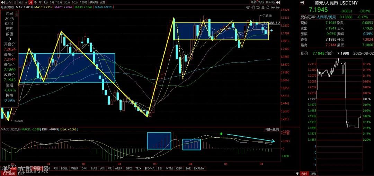This screenshot has width=374, height=176.
Task: Switch to bottom-right 指数 tab
Action: pyautogui.click(x=313, y=174)
